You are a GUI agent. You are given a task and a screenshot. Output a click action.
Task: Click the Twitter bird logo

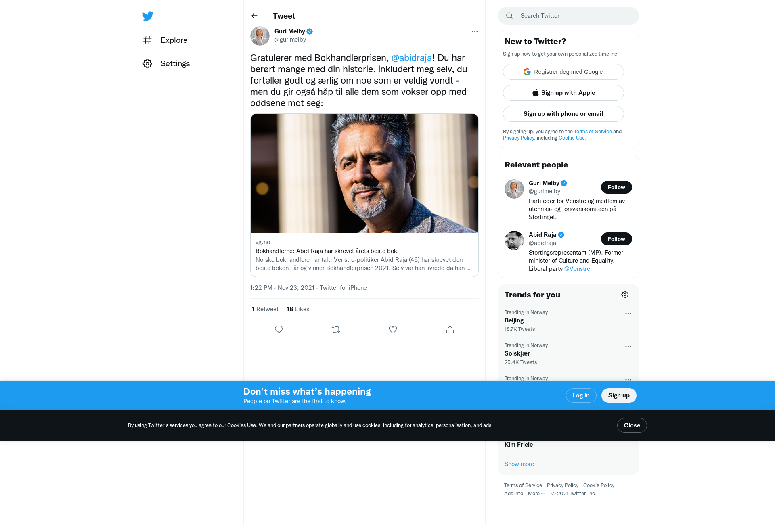(148, 16)
